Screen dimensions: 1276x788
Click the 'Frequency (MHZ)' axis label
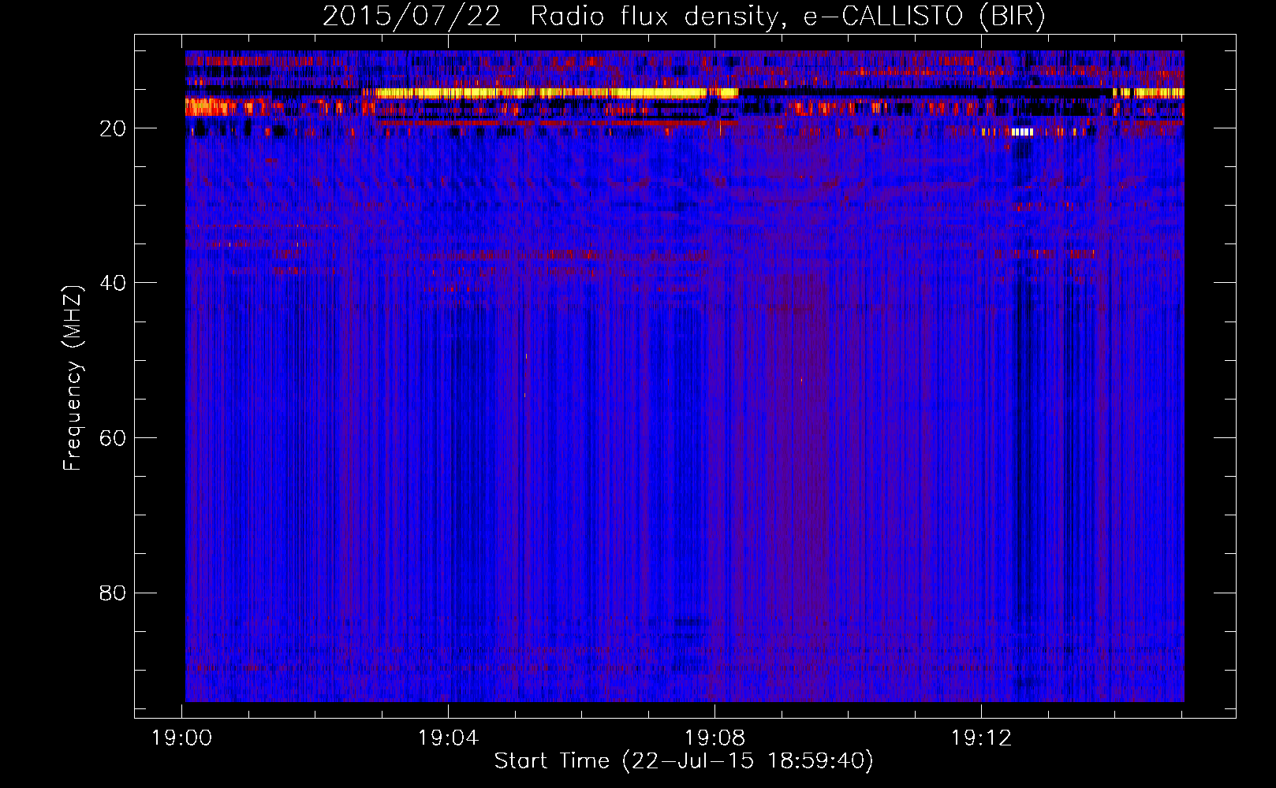73,377
